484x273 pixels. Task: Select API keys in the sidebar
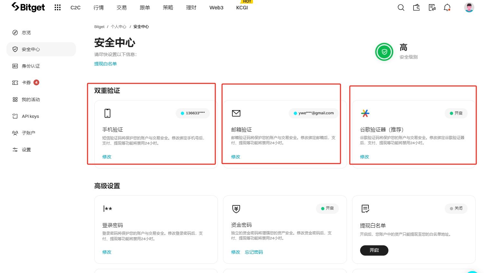point(30,116)
